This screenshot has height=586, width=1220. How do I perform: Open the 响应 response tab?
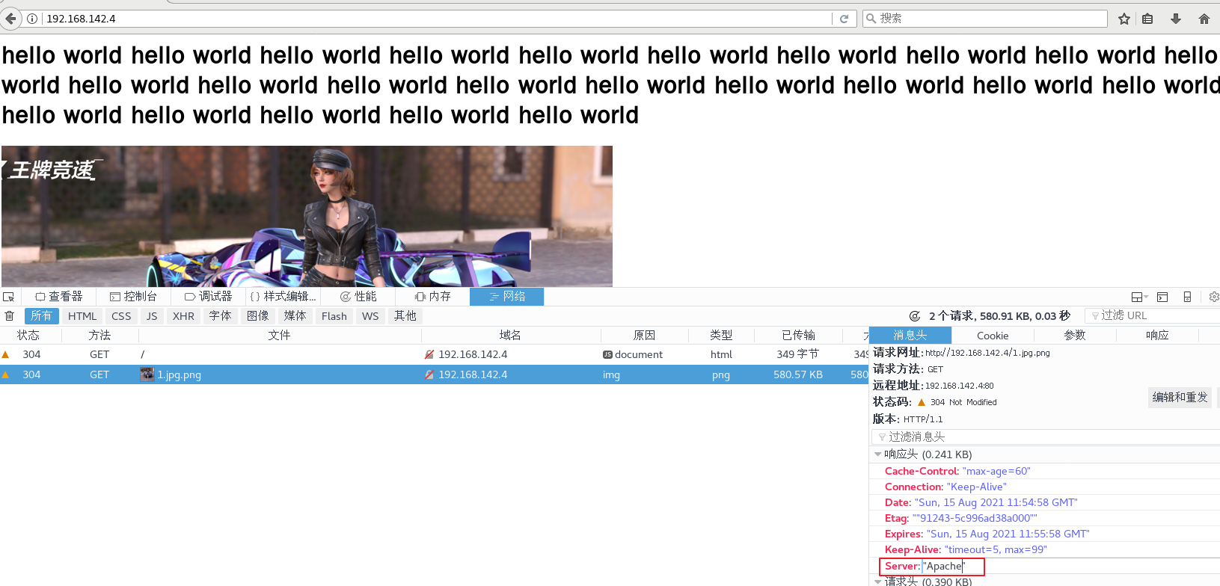pyautogui.click(x=1157, y=336)
